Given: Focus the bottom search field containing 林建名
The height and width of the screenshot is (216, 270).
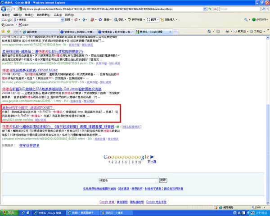Looking at the screenshot, I should [128, 180].
